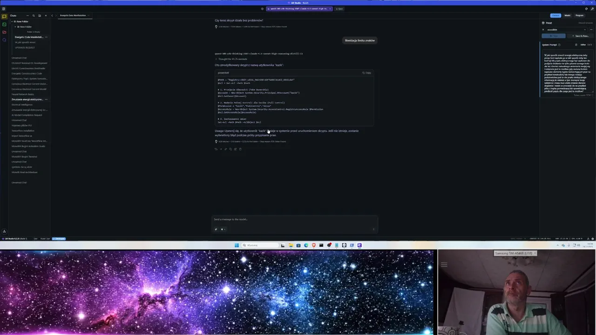This screenshot has height=335, width=596.
Task: Click the 'likwidacja limitu znaków' message bubble
Action: pos(359,40)
